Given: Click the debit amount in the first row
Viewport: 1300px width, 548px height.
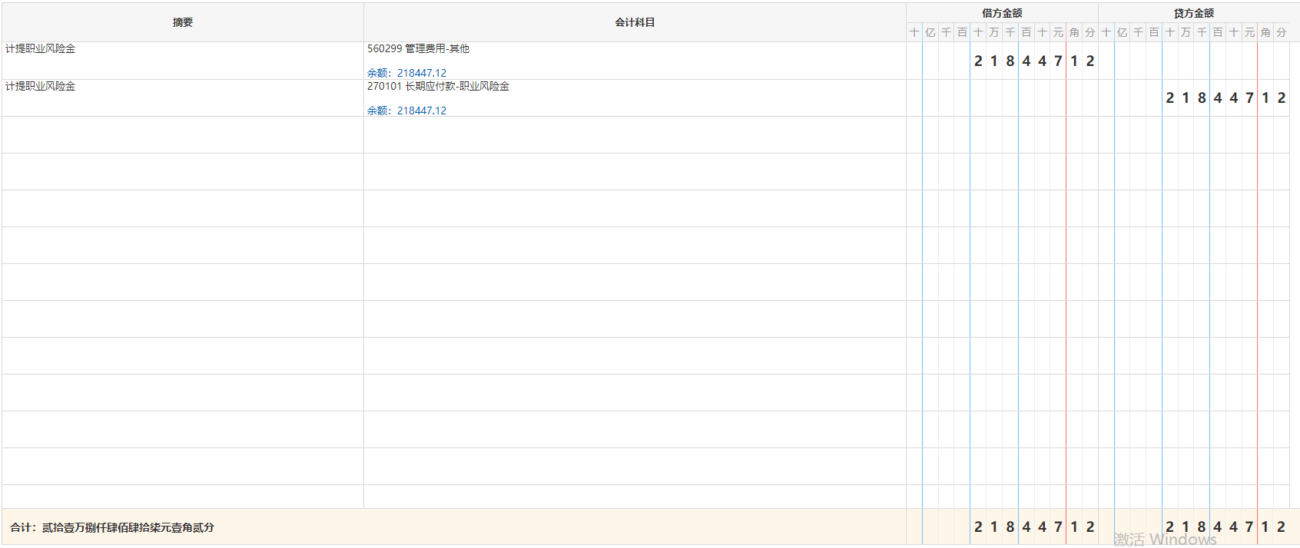Looking at the screenshot, I should pos(1033,61).
